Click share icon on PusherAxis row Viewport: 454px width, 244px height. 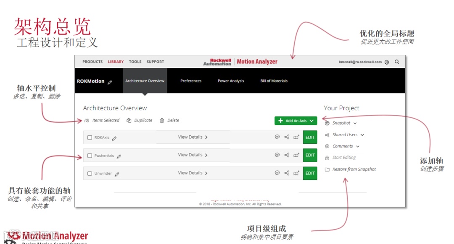pos(287,155)
